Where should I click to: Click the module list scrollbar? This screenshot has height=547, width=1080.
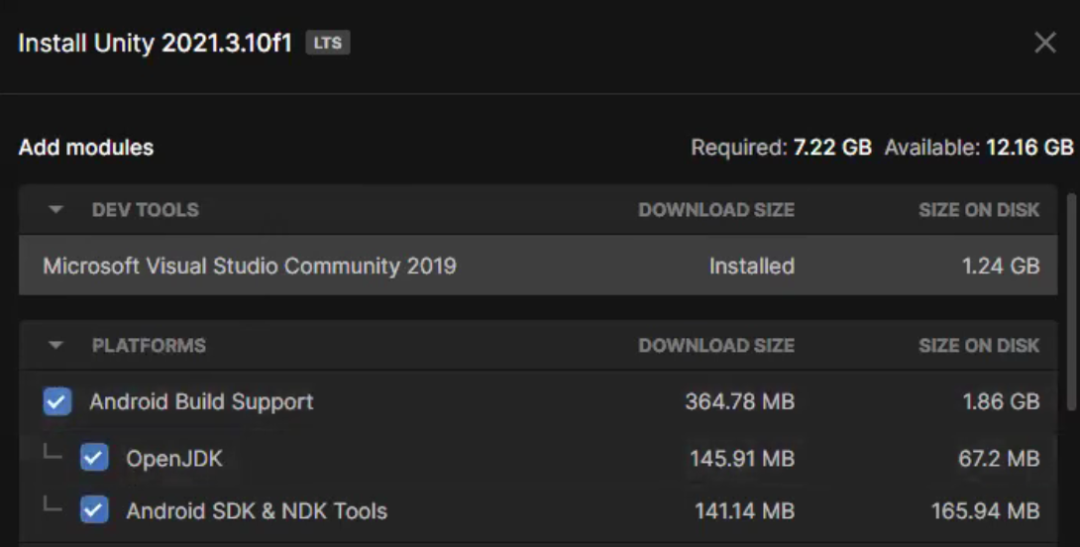(x=1072, y=303)
